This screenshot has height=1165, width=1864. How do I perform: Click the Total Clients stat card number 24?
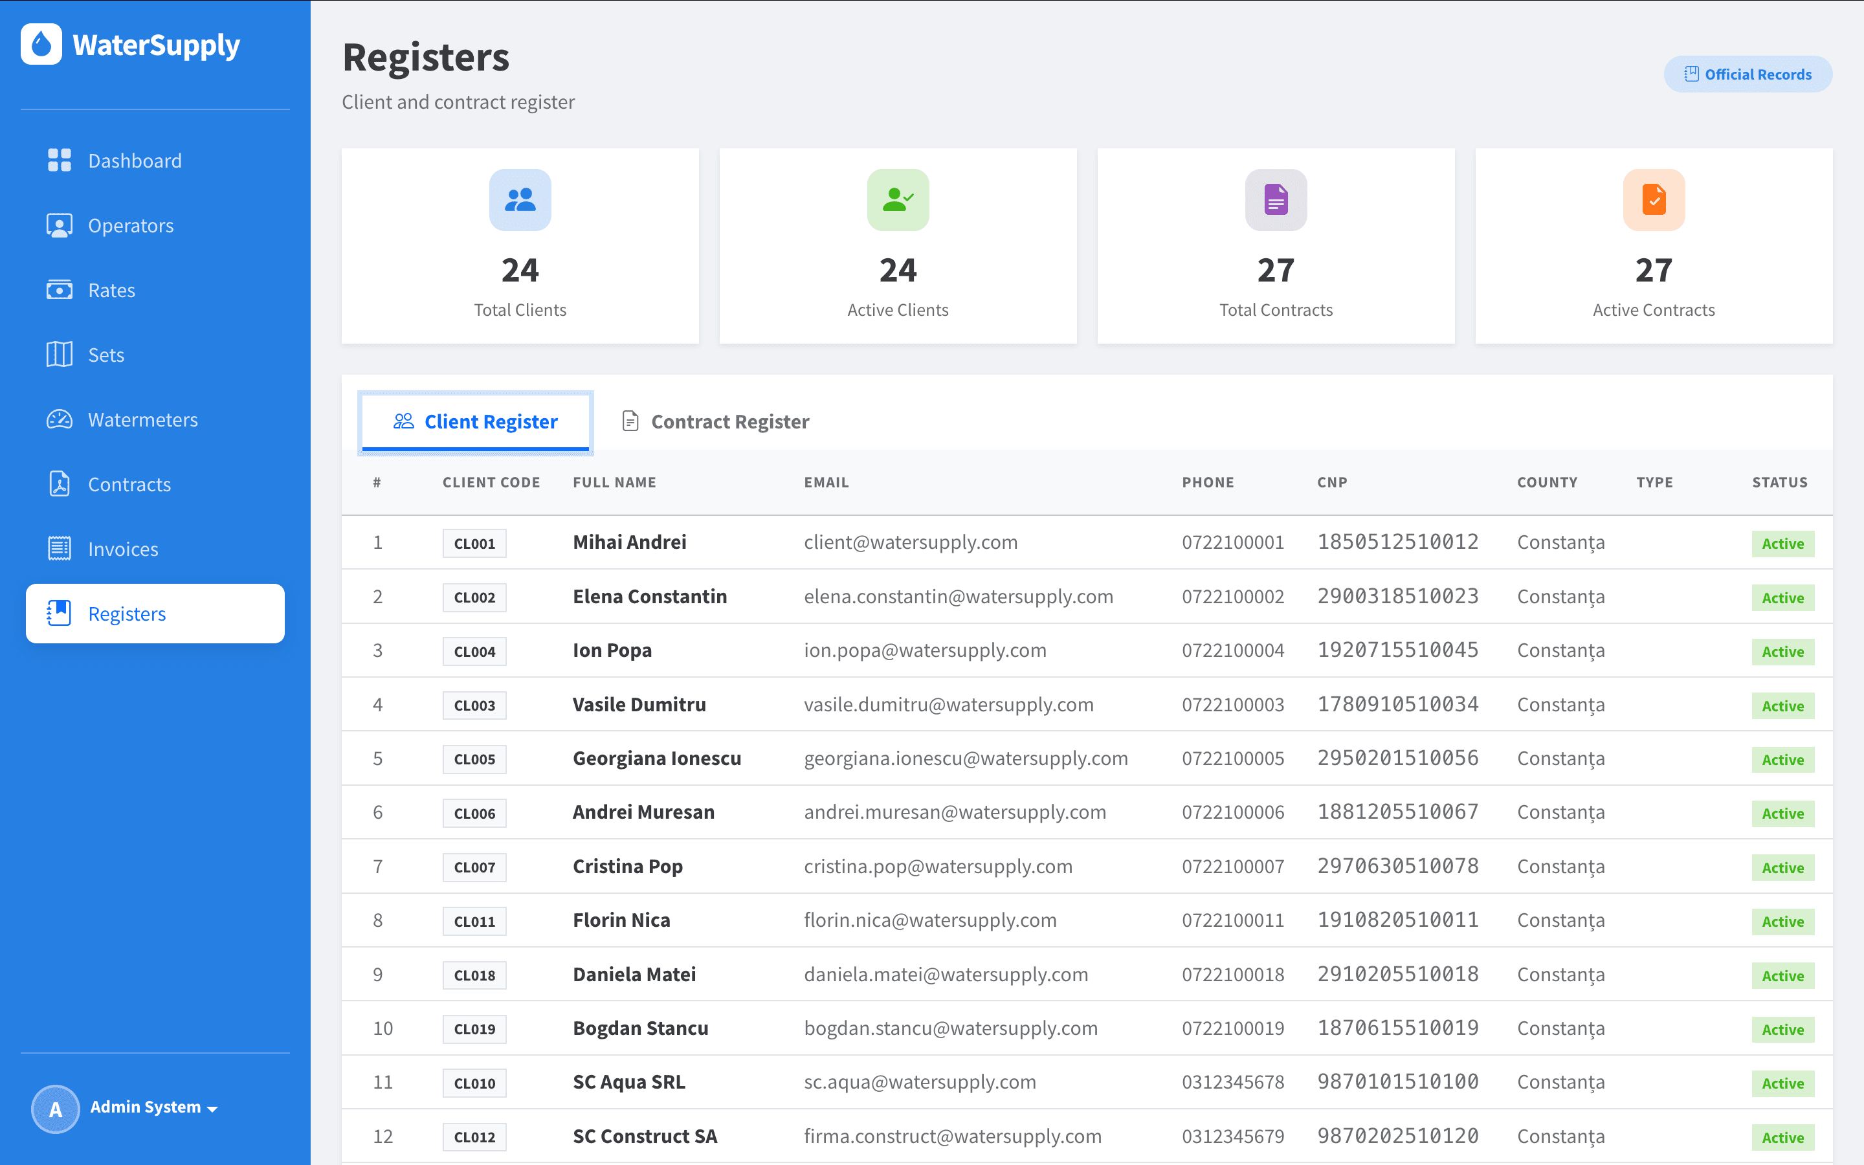520,270
